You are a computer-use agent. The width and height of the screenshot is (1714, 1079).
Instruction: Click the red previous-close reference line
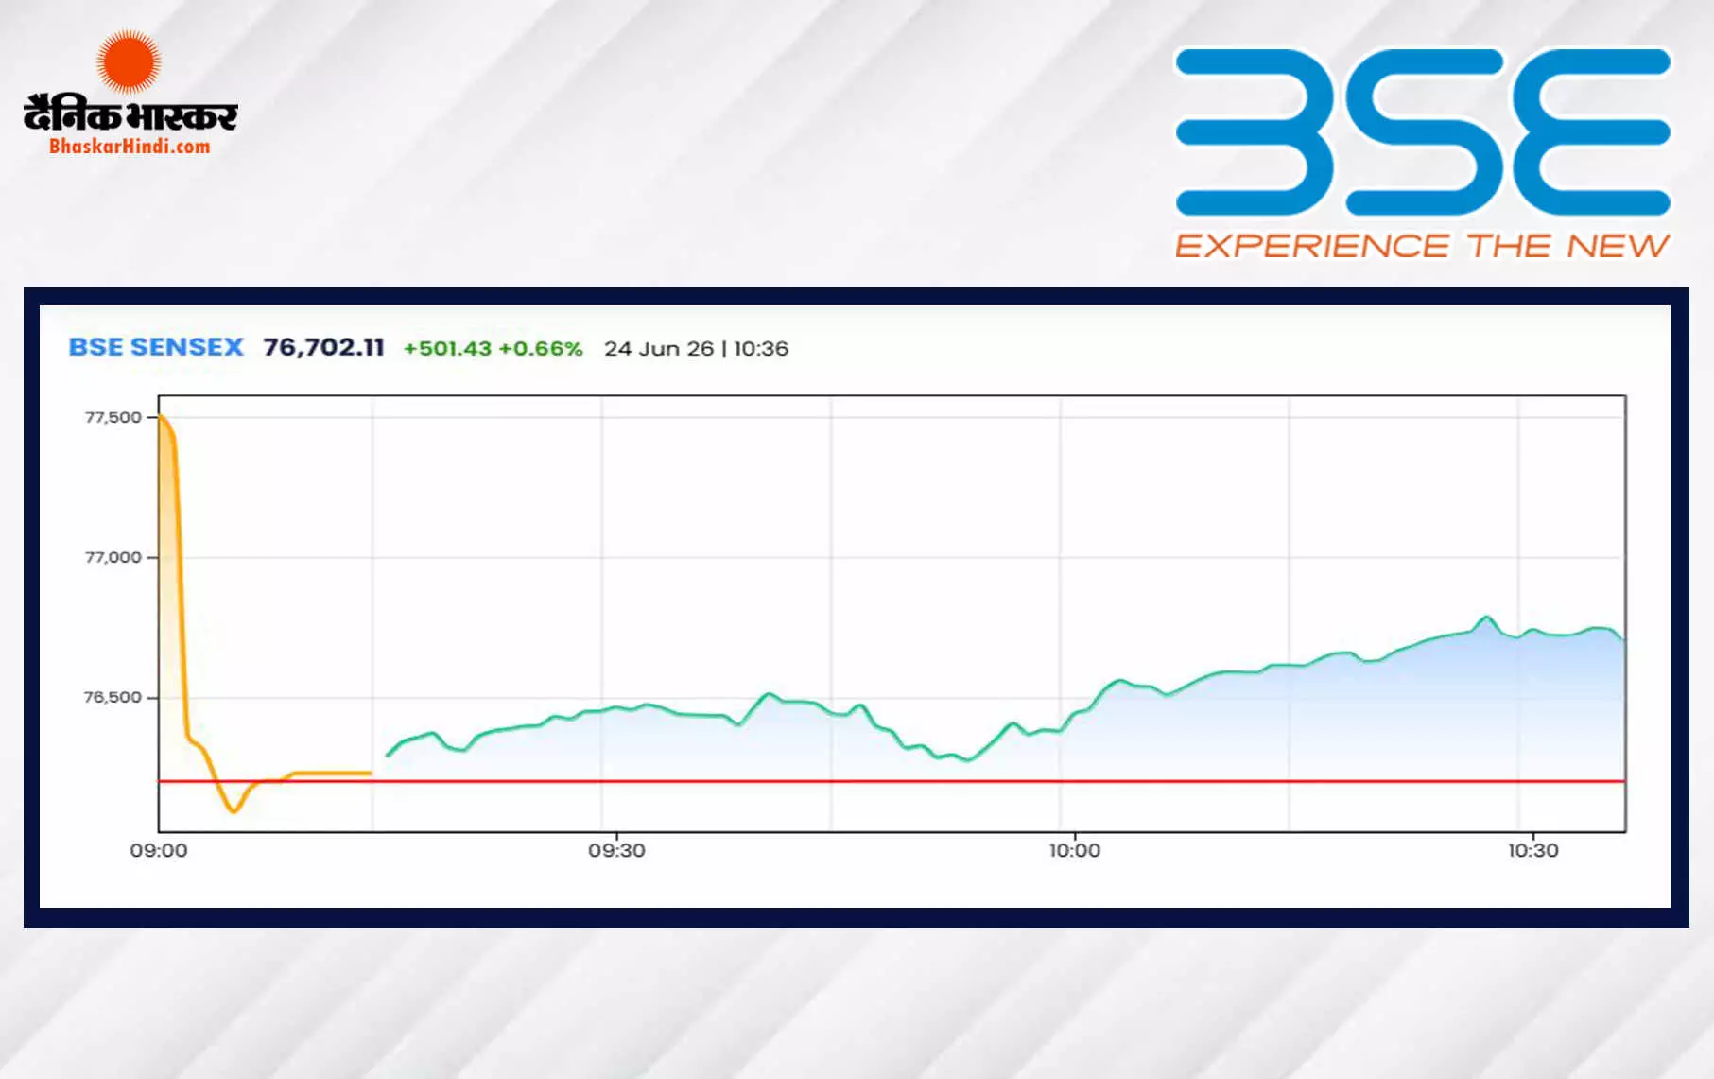tap(892, 781)
